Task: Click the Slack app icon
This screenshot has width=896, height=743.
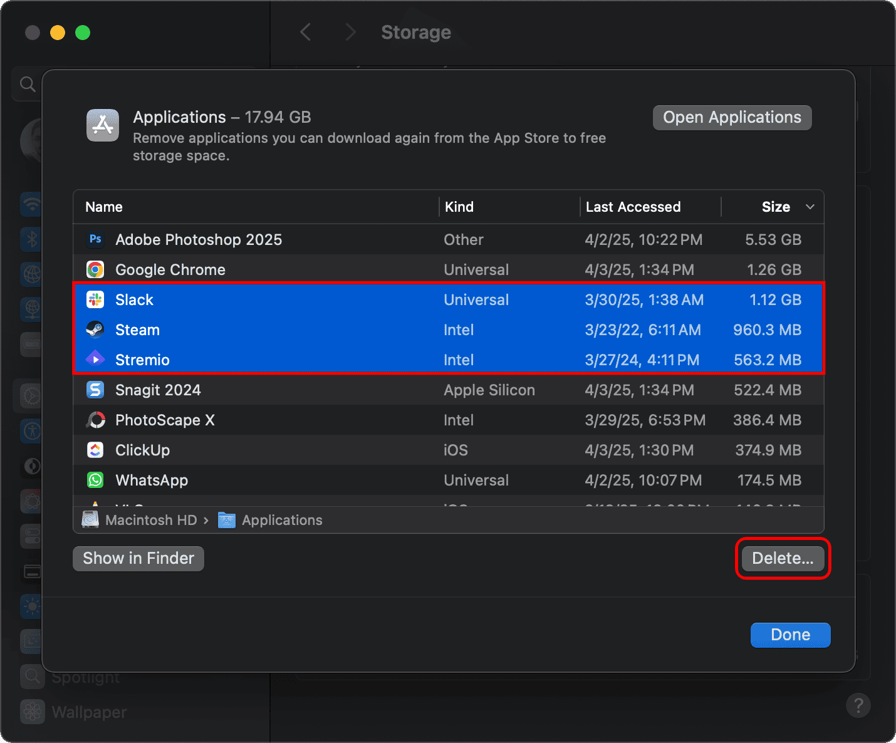Action: 95,299
